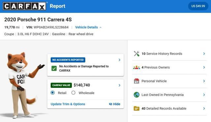Expand the No Accidents Reported chevron
Image resolution: width=211 pixels, height=122 pixels.
119,60
